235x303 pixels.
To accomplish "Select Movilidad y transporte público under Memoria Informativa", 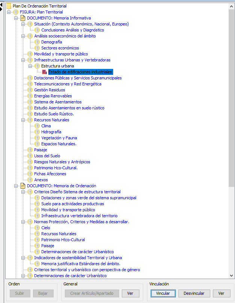I will tap(61, 54).
